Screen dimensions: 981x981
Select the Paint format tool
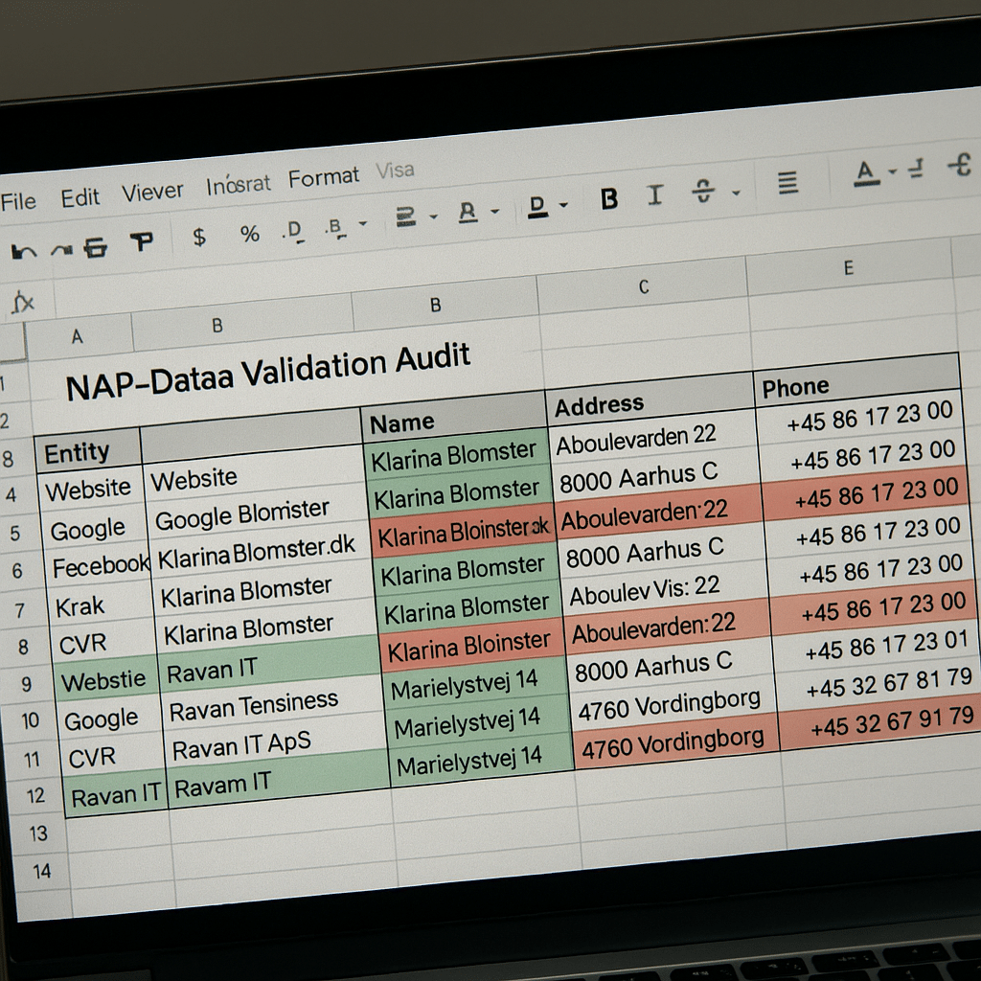pos(142,241)
